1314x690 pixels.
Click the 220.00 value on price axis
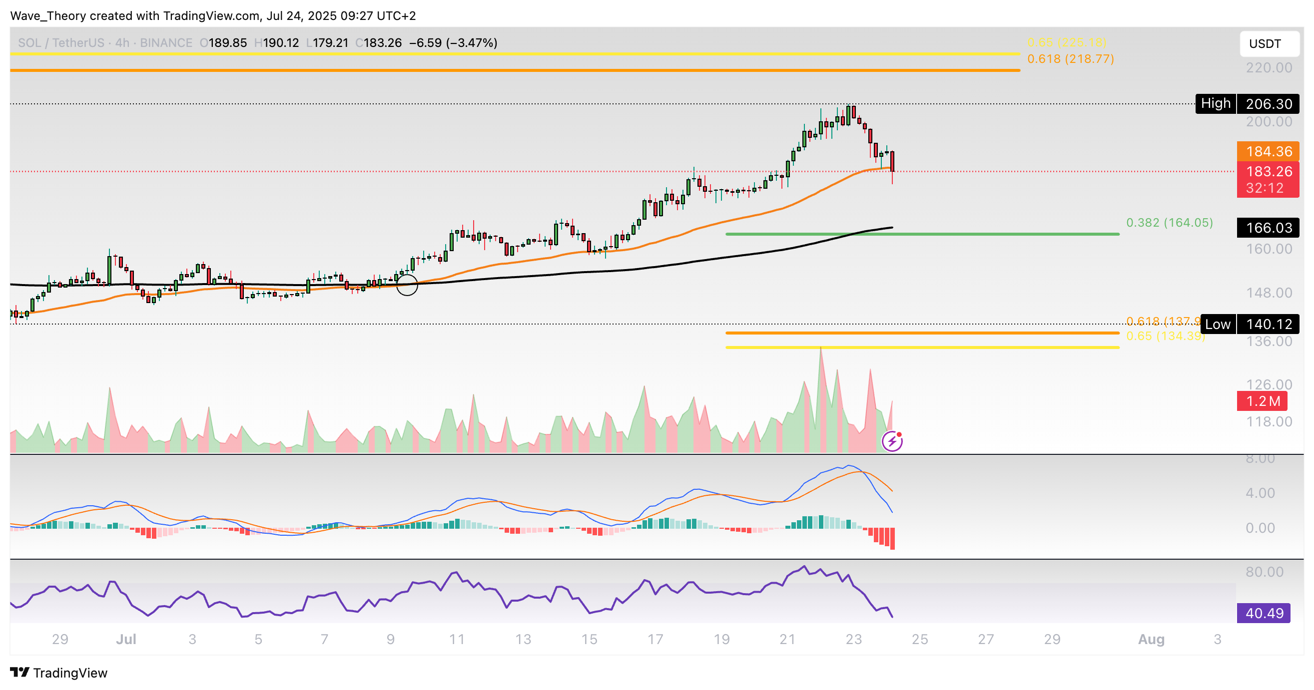pyautogui.click(x=1269, y=68)
